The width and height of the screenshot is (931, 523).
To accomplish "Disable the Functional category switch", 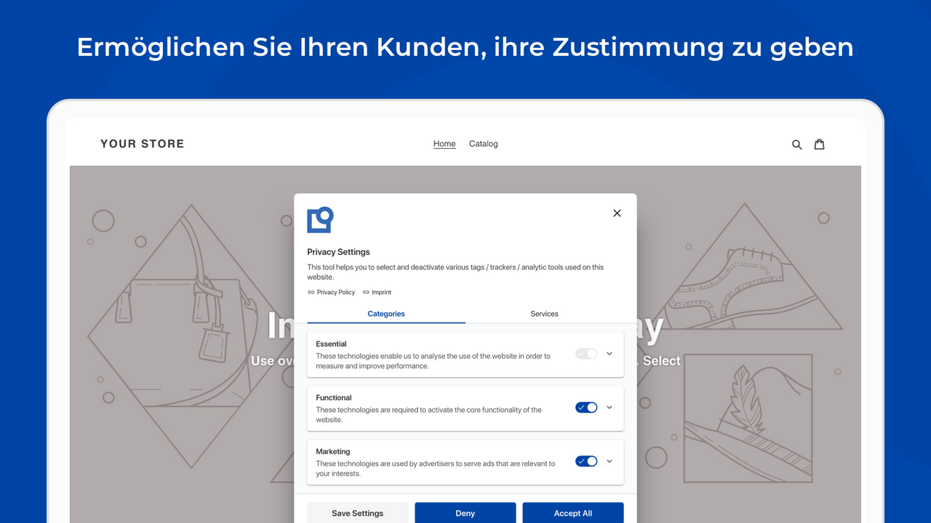I will pyautogui.click(x=586, y=408).
